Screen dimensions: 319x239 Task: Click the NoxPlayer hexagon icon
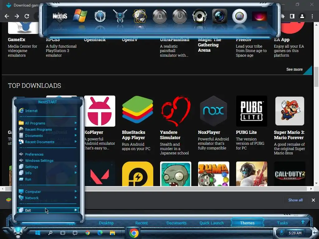coord(213,111)
